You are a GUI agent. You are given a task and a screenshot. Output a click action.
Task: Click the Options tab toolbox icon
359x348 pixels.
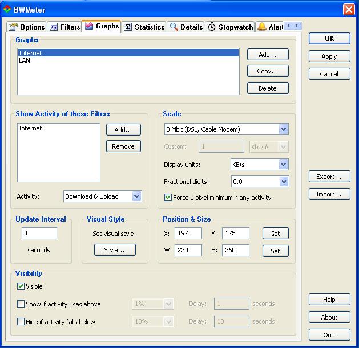click(13, 27)
